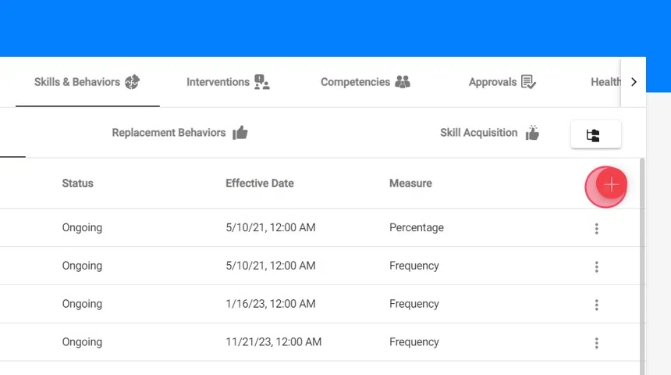Open options for 1/16/23 Frequency row
Viewport: 671px width, 375px height.
(x=596, y=305)
